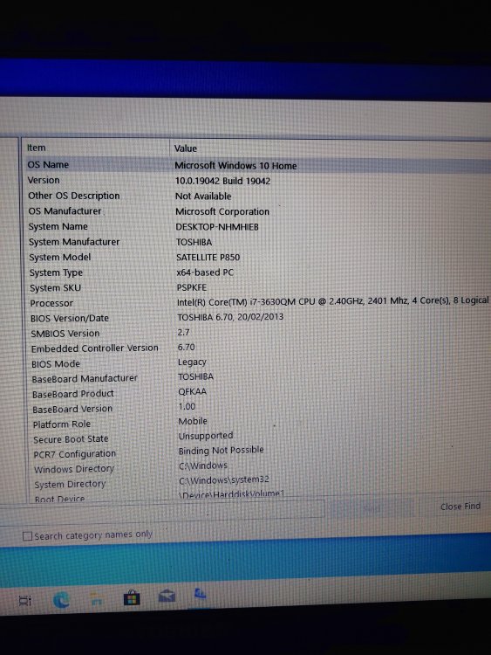491x655 pixels.
Task: Select the Embedded Controller Version row
Action: [95, 348]
